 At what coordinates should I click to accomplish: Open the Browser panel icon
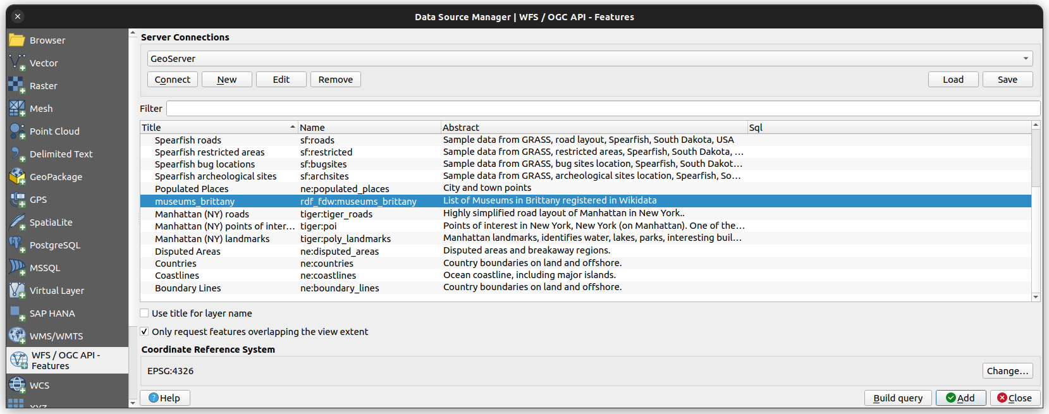[16, 40]
